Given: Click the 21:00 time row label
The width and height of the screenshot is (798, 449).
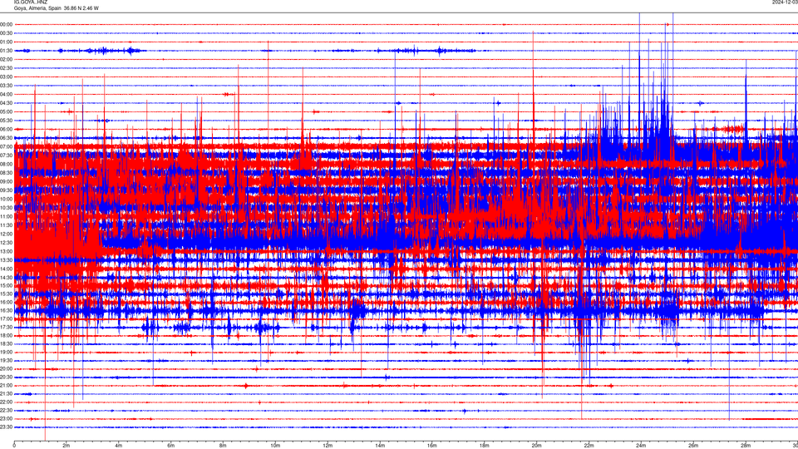Looking at the screenshot, I should 7,385.
